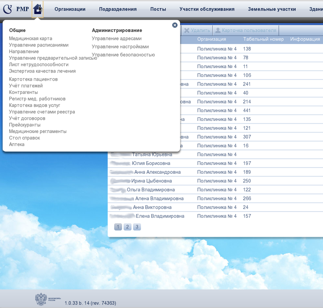
Task: Close the popup menu with the X icon
Action: (x=175, y=25)
